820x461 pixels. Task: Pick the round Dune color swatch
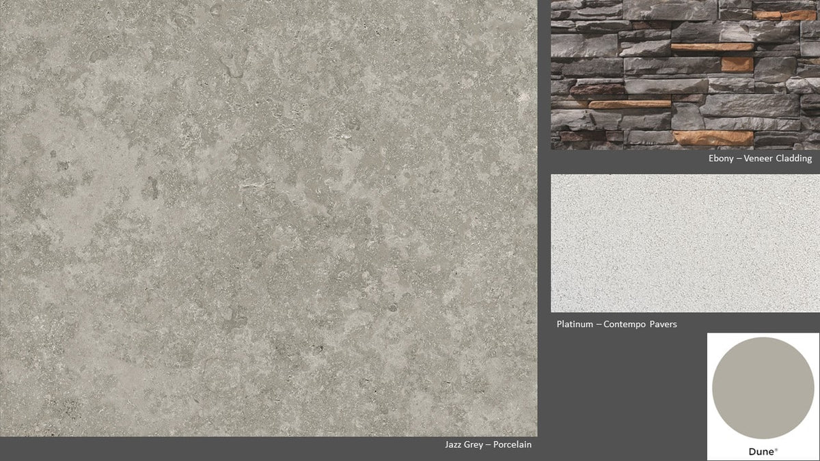[763, 387]
